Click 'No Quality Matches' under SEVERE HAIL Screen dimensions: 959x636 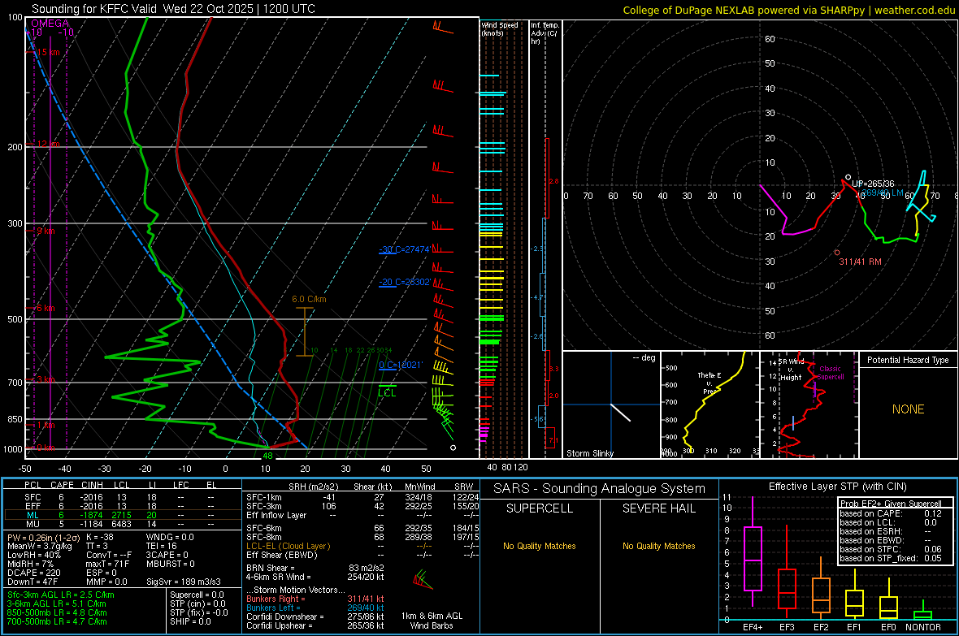click(658, 546)
